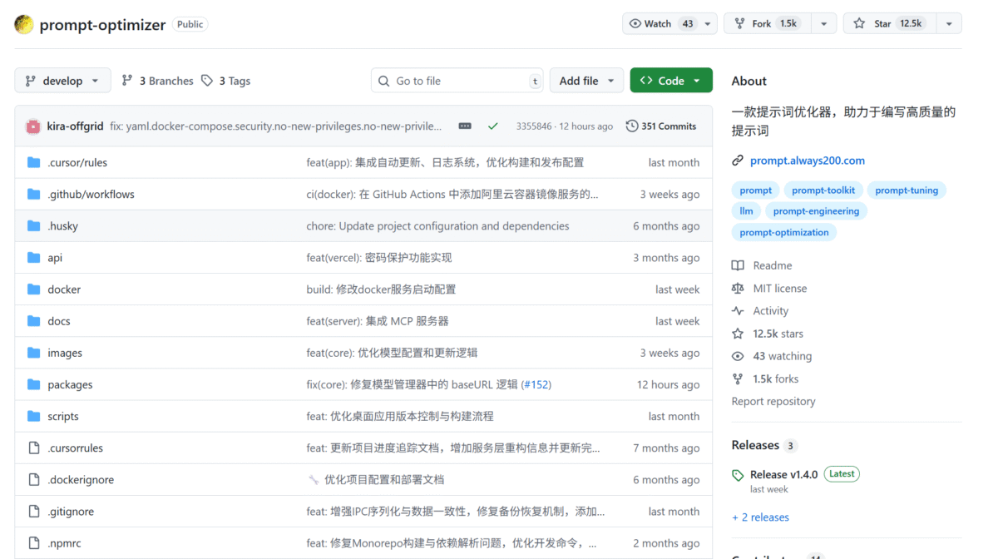
Task: Click the packages folder icon
Action: coord(34,384)
